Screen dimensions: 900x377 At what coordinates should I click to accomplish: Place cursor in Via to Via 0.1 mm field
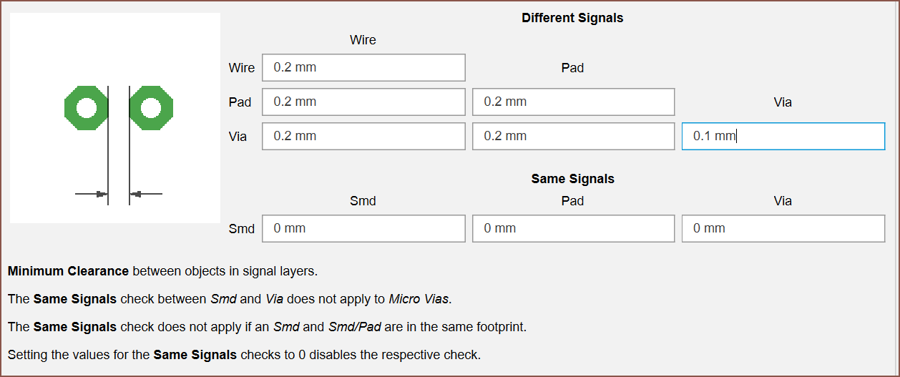click(783, 136)
